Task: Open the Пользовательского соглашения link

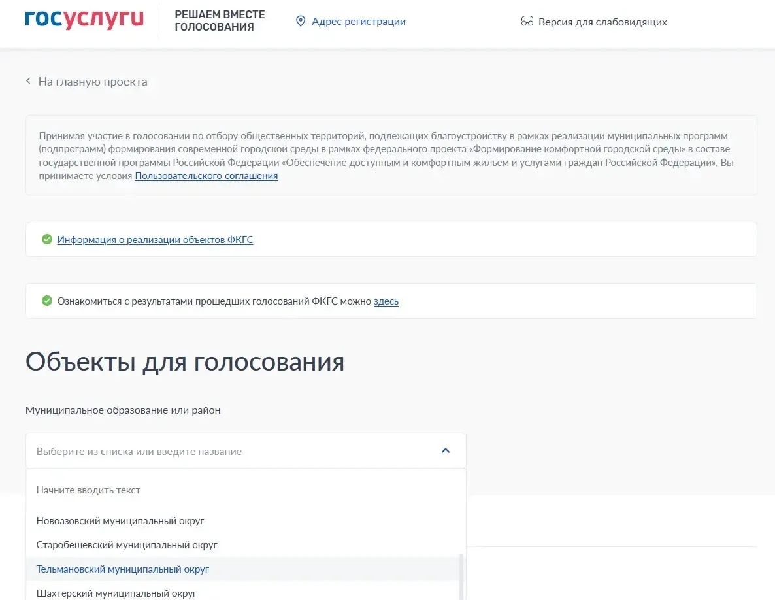Action: (x=206, y=176)
